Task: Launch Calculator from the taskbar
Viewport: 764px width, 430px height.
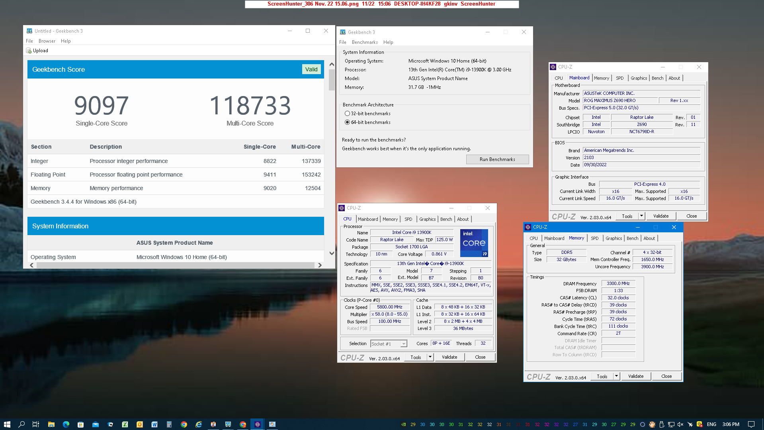Action: coord(169,424)
